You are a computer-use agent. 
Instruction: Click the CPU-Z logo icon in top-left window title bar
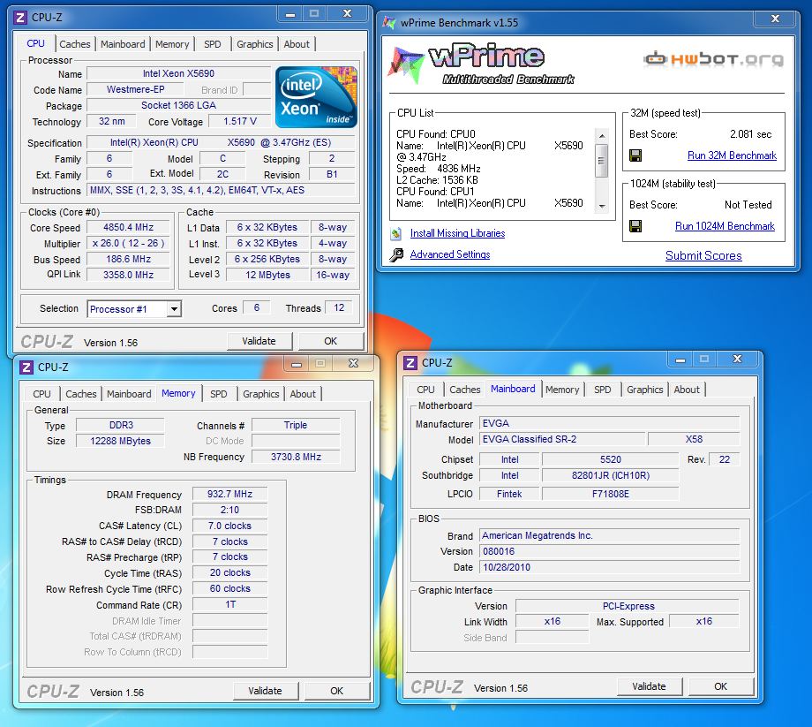pyautogui.click(x=20, y=18)
